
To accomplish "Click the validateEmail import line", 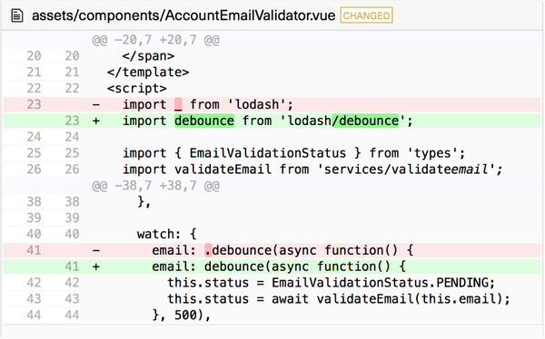I will (x=312, y=169).
